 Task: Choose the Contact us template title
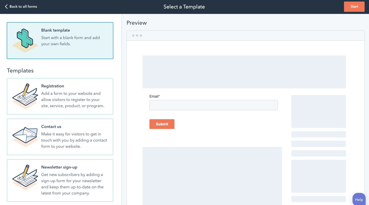pyautogui.click(x=51, y=127)
